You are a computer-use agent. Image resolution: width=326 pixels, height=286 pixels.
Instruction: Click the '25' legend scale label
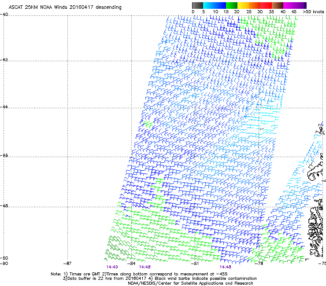click(248, 12)
